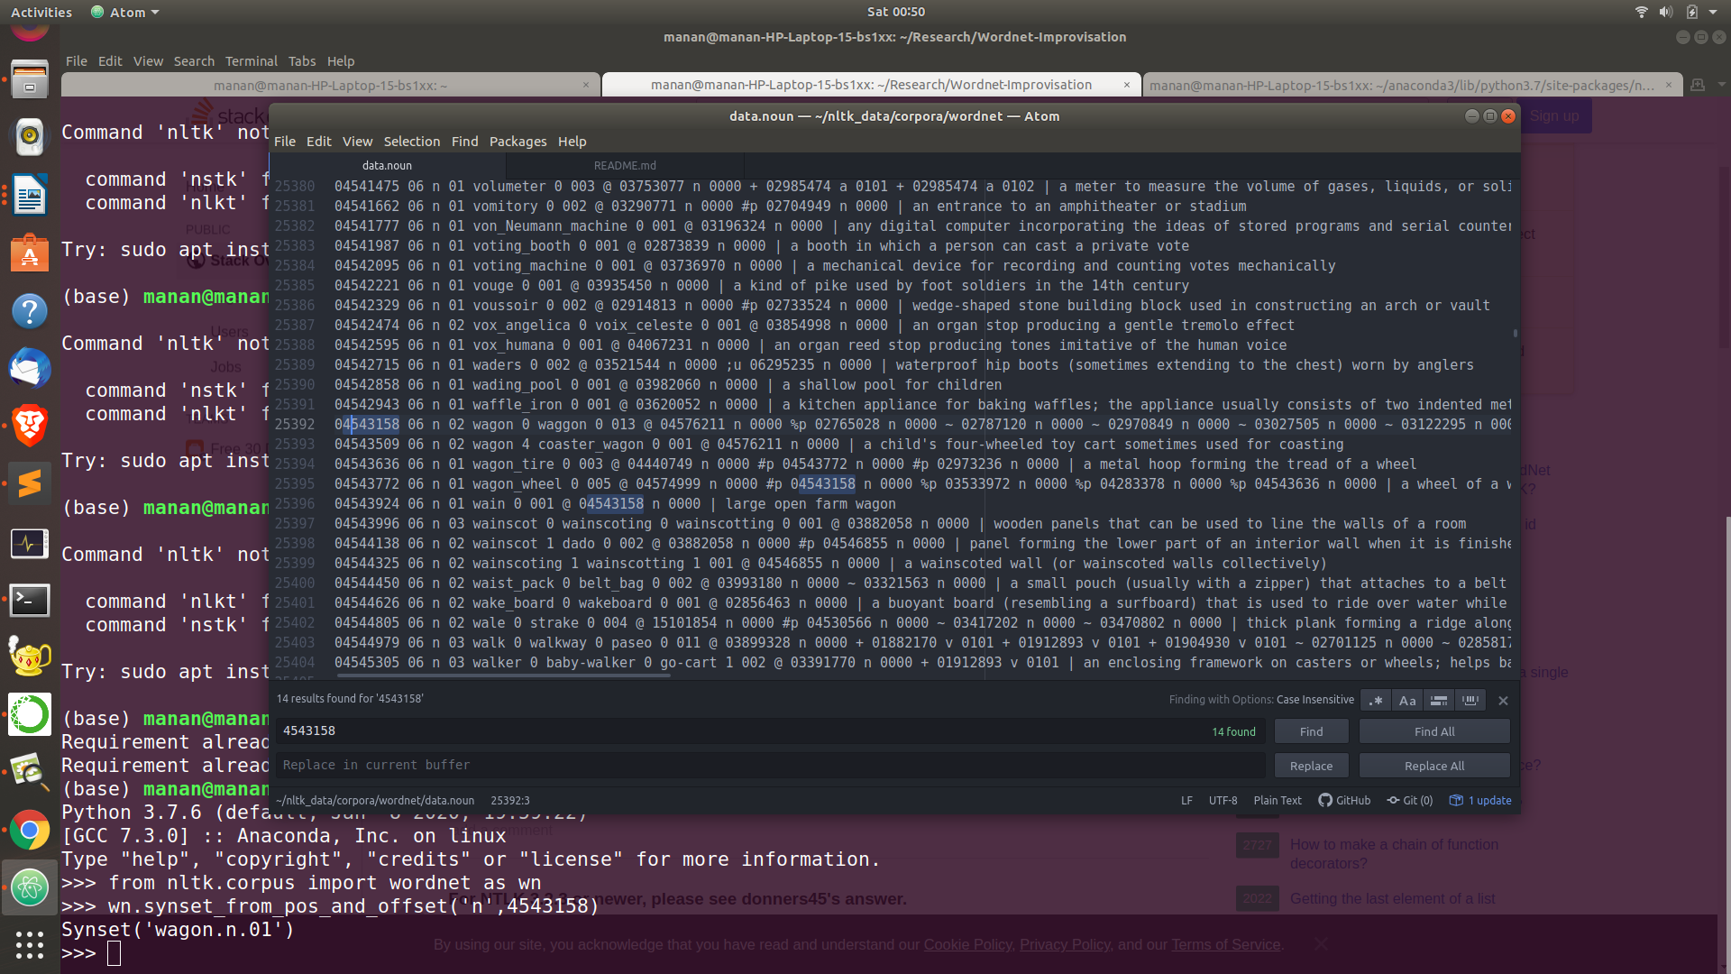Click the Find All button
The image size is (1731, 974).
[x=1433, y=731]
